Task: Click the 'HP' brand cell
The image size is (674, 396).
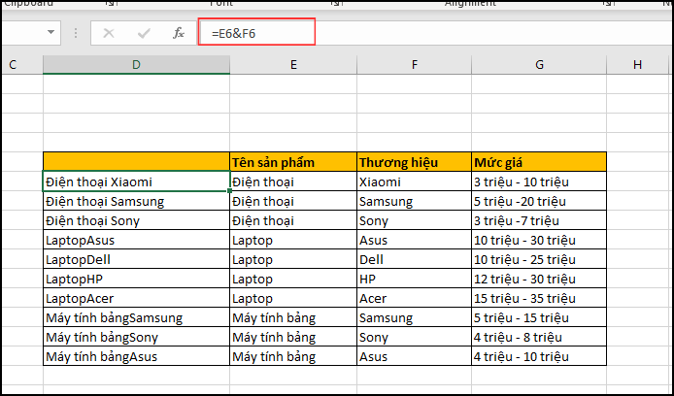Action: pyautogui.click(x=414, y=279)
